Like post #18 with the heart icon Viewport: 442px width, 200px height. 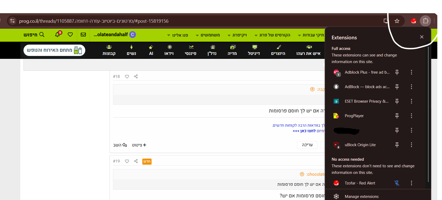(127, 77)
